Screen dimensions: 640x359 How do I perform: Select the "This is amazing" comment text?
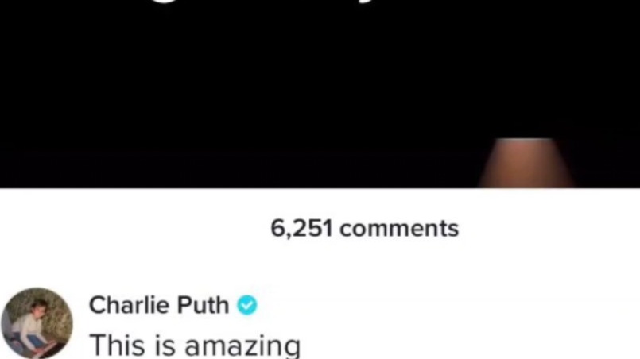coord(195,345)
